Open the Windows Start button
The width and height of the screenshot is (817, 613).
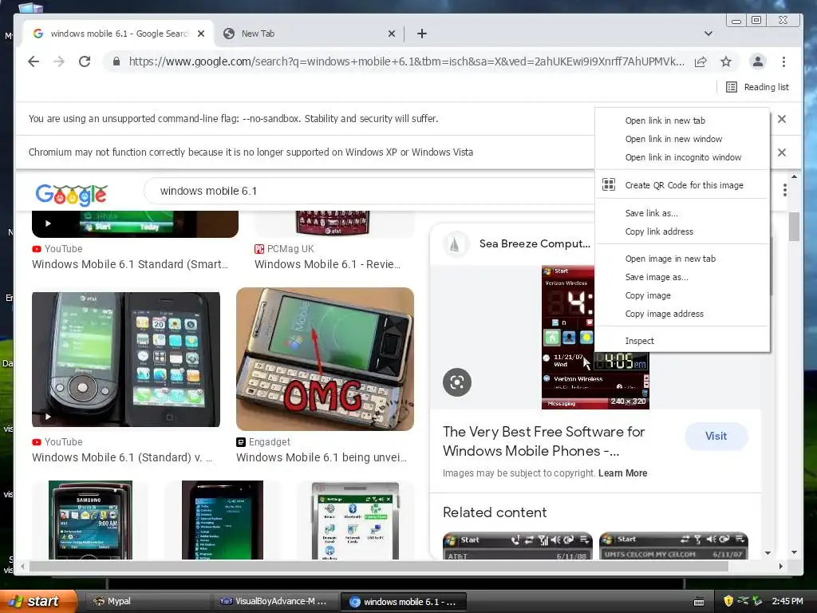click(x=38, y=601)
